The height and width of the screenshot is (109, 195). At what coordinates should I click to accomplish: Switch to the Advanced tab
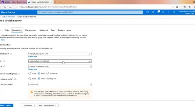point(44,30)
